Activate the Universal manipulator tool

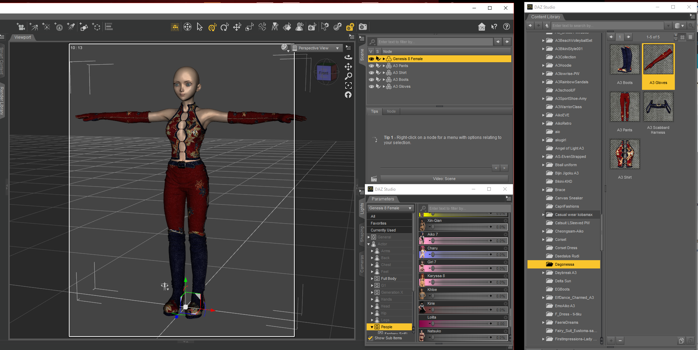[x=212, y=27]
